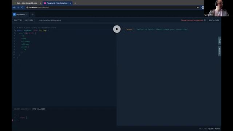The height and width of the screenshot is (131, 233).
Task: Open the TRACING panel
Action: 203,128
